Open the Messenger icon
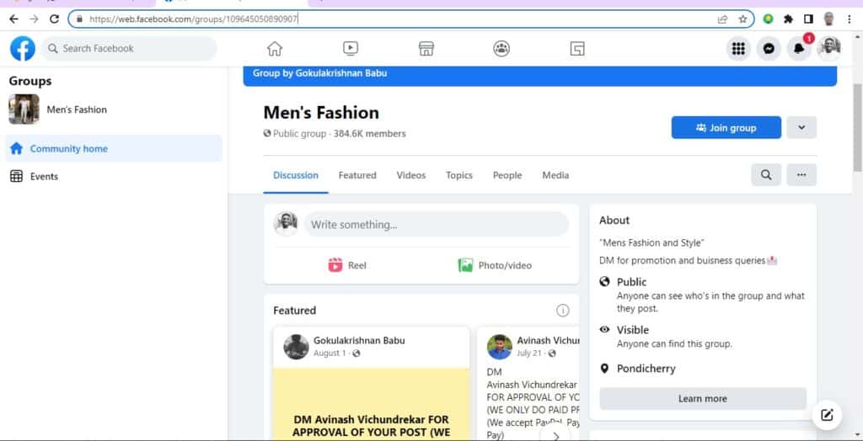 [x=769, y=48]
